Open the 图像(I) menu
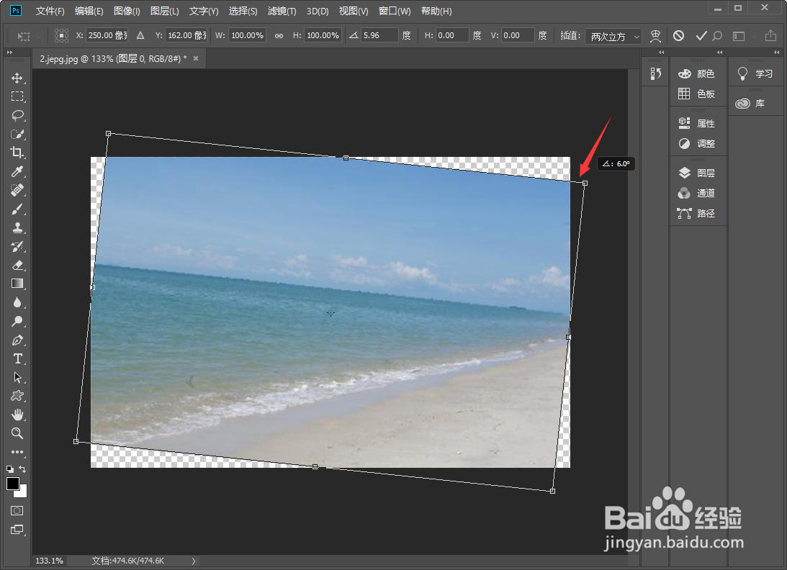The height and width of the screenshot is (570, 787). click(x=127, y=11)
